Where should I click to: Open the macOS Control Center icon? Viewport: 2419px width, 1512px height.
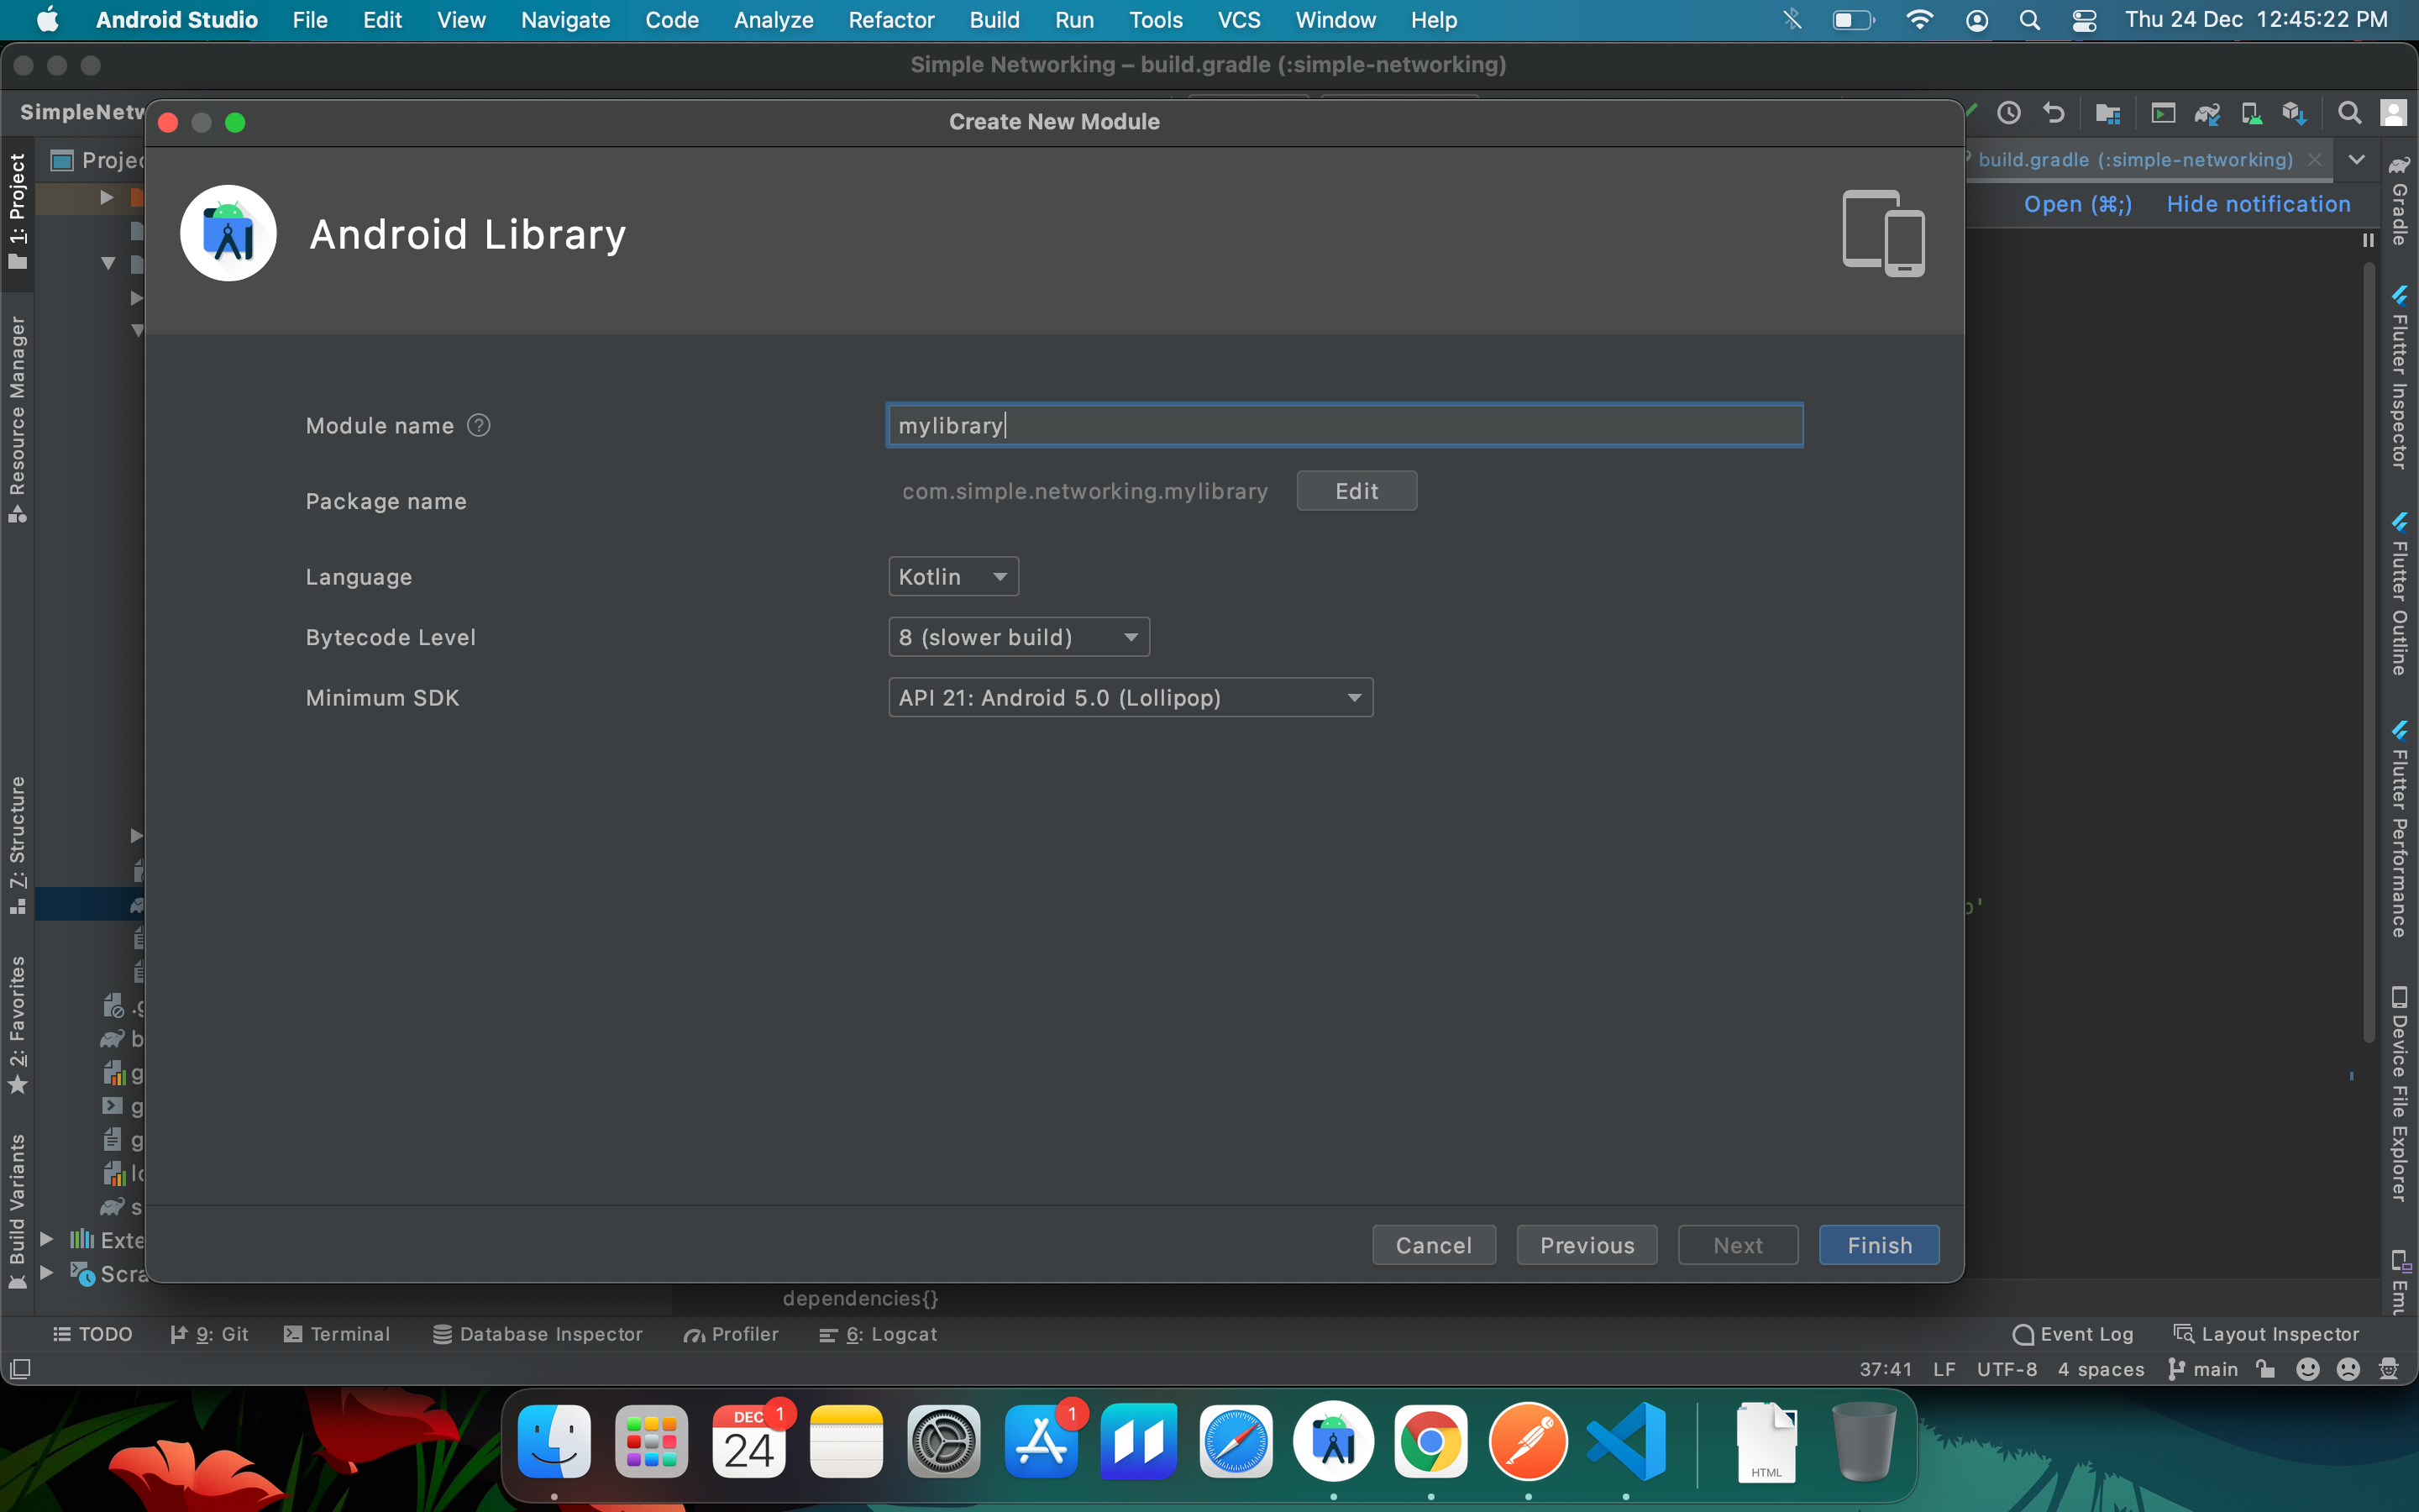2083,20
